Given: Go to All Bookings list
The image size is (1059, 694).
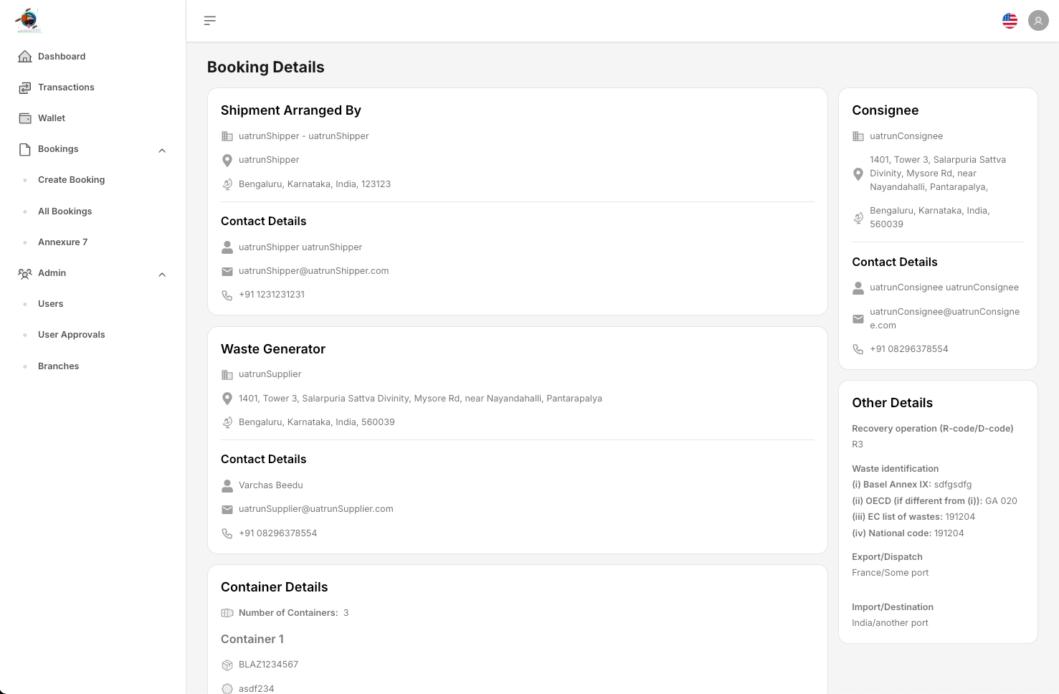Looking at the screenshot, I should click(x=65, y=211).
